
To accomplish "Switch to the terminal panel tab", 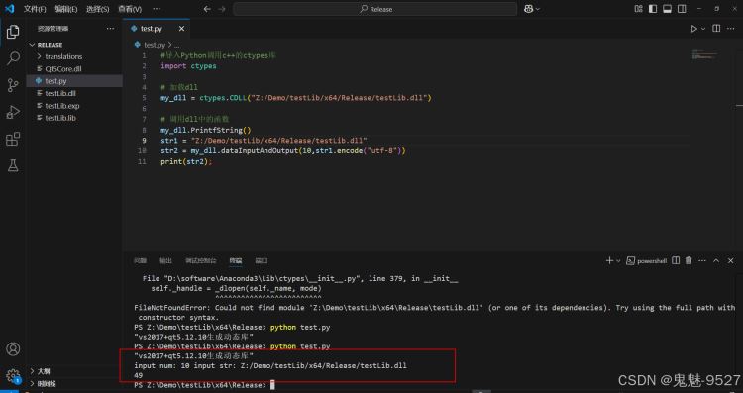I will (x=236, y=261).
